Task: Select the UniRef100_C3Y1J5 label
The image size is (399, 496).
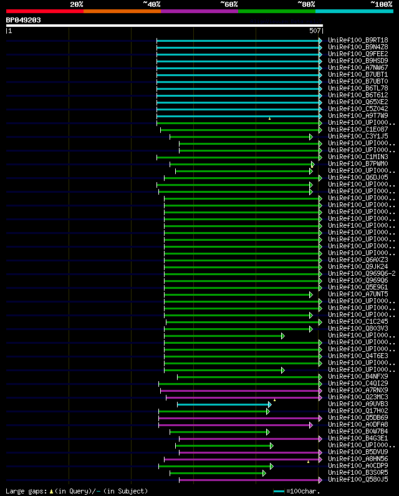Action: click(x=358, y=137)
